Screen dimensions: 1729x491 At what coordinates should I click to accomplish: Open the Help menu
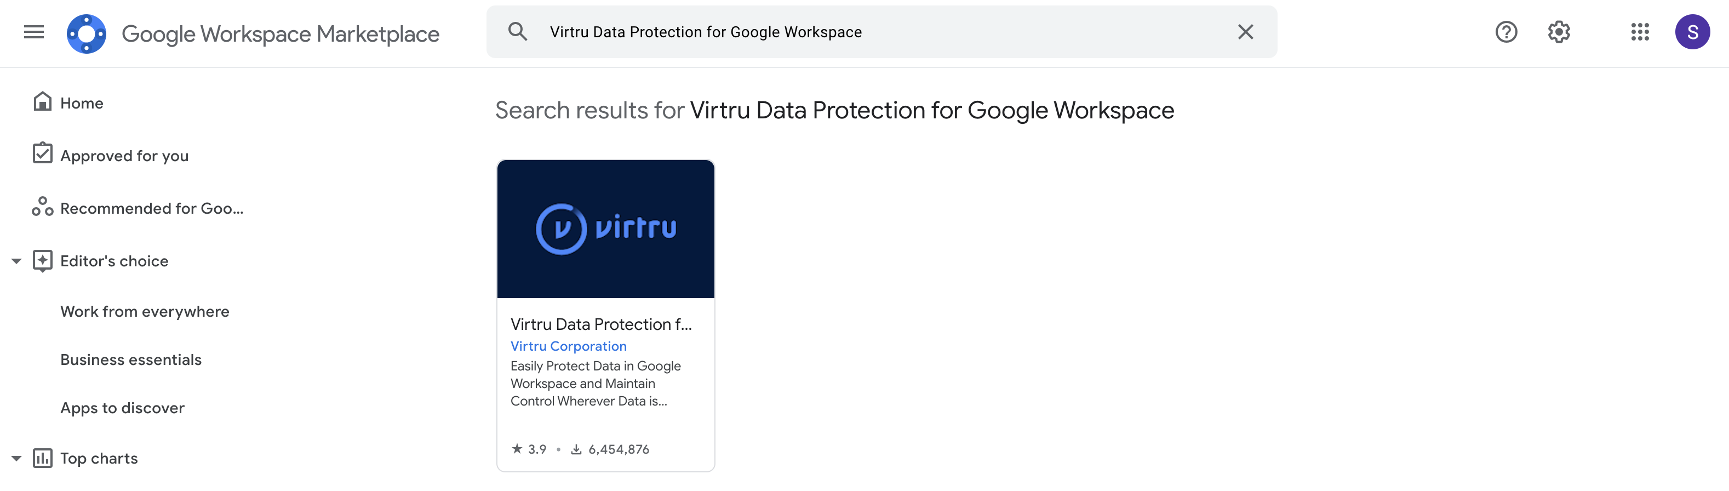(1506, 32)
